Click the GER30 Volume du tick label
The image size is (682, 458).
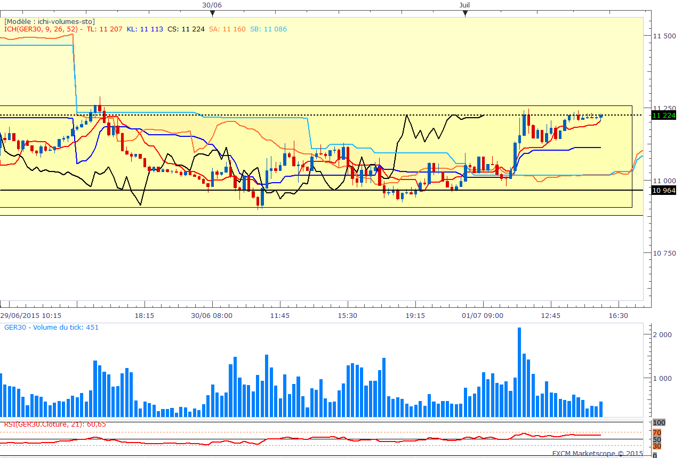click(x=51, y=328)
